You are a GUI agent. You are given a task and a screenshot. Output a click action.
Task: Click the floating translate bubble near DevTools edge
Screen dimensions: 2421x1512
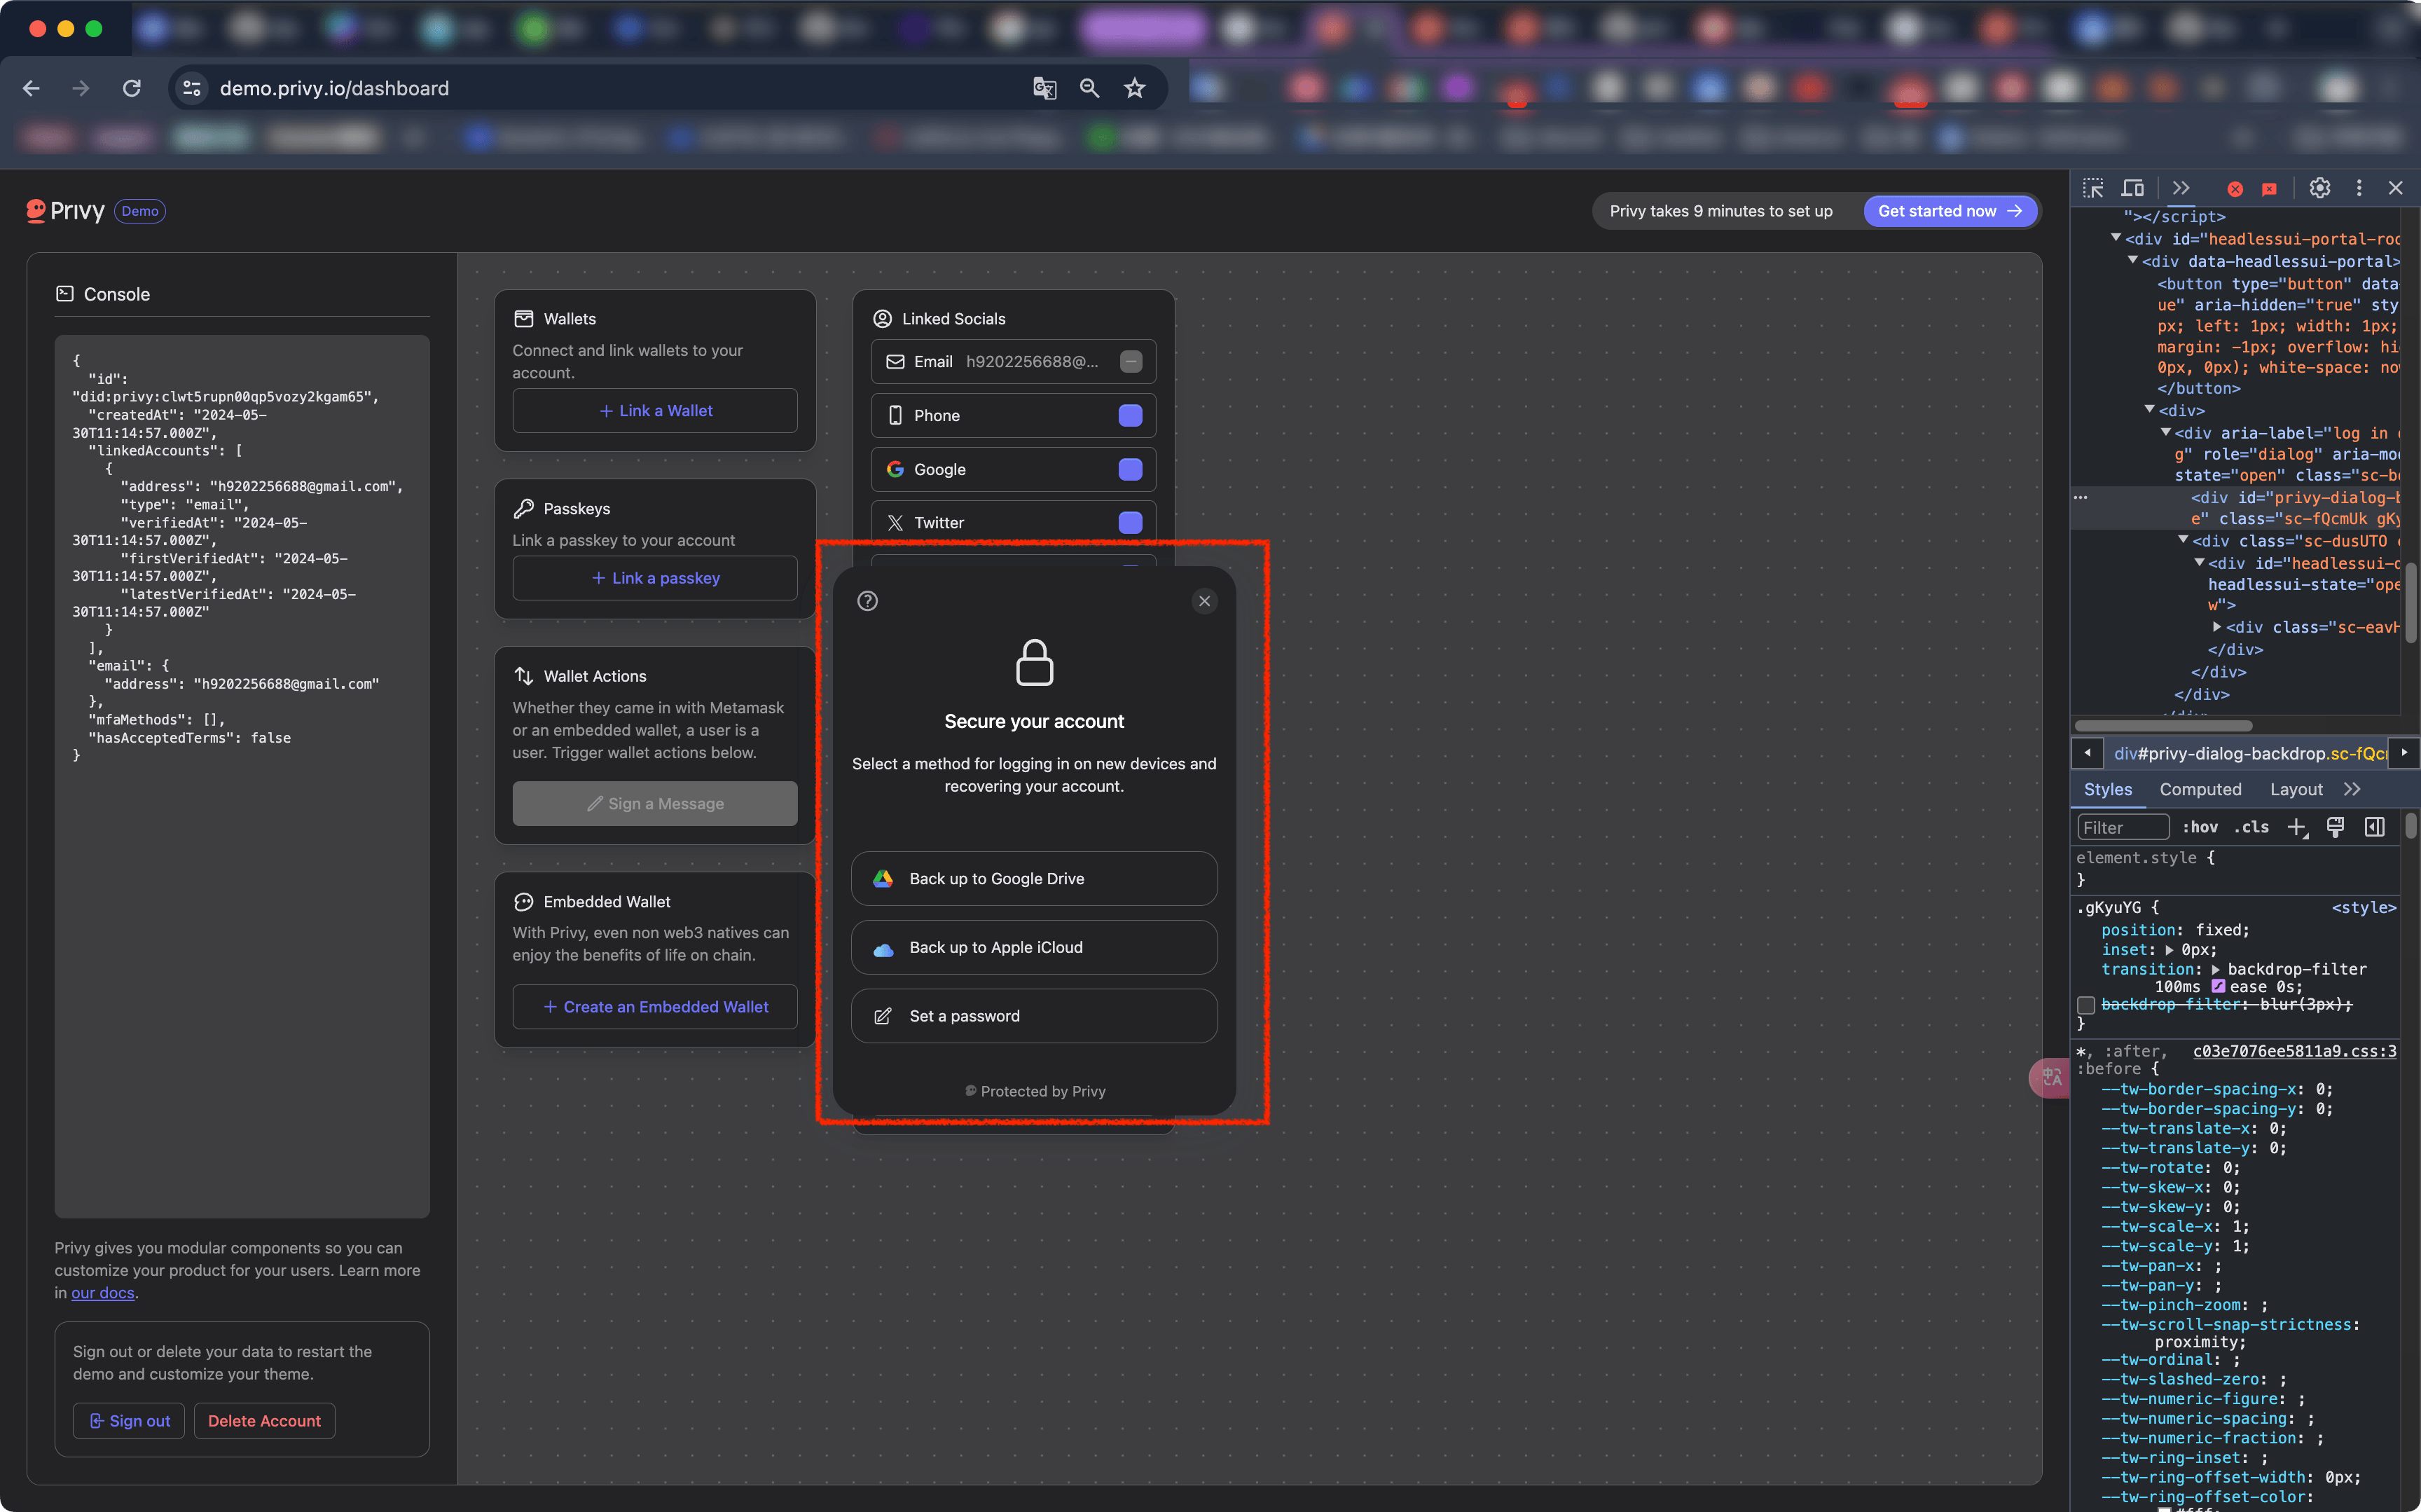(2049, 1077)
